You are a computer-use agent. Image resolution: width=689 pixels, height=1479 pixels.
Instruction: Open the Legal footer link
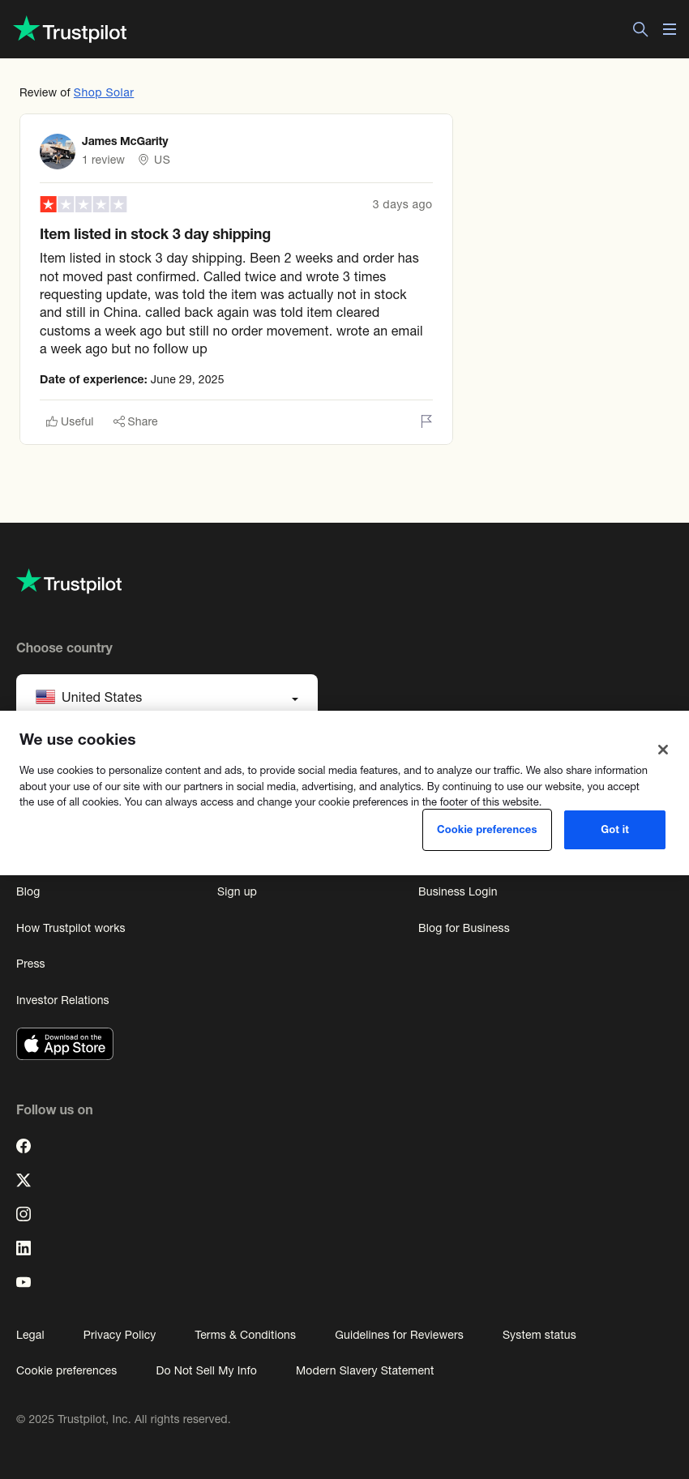point(30,1335)
